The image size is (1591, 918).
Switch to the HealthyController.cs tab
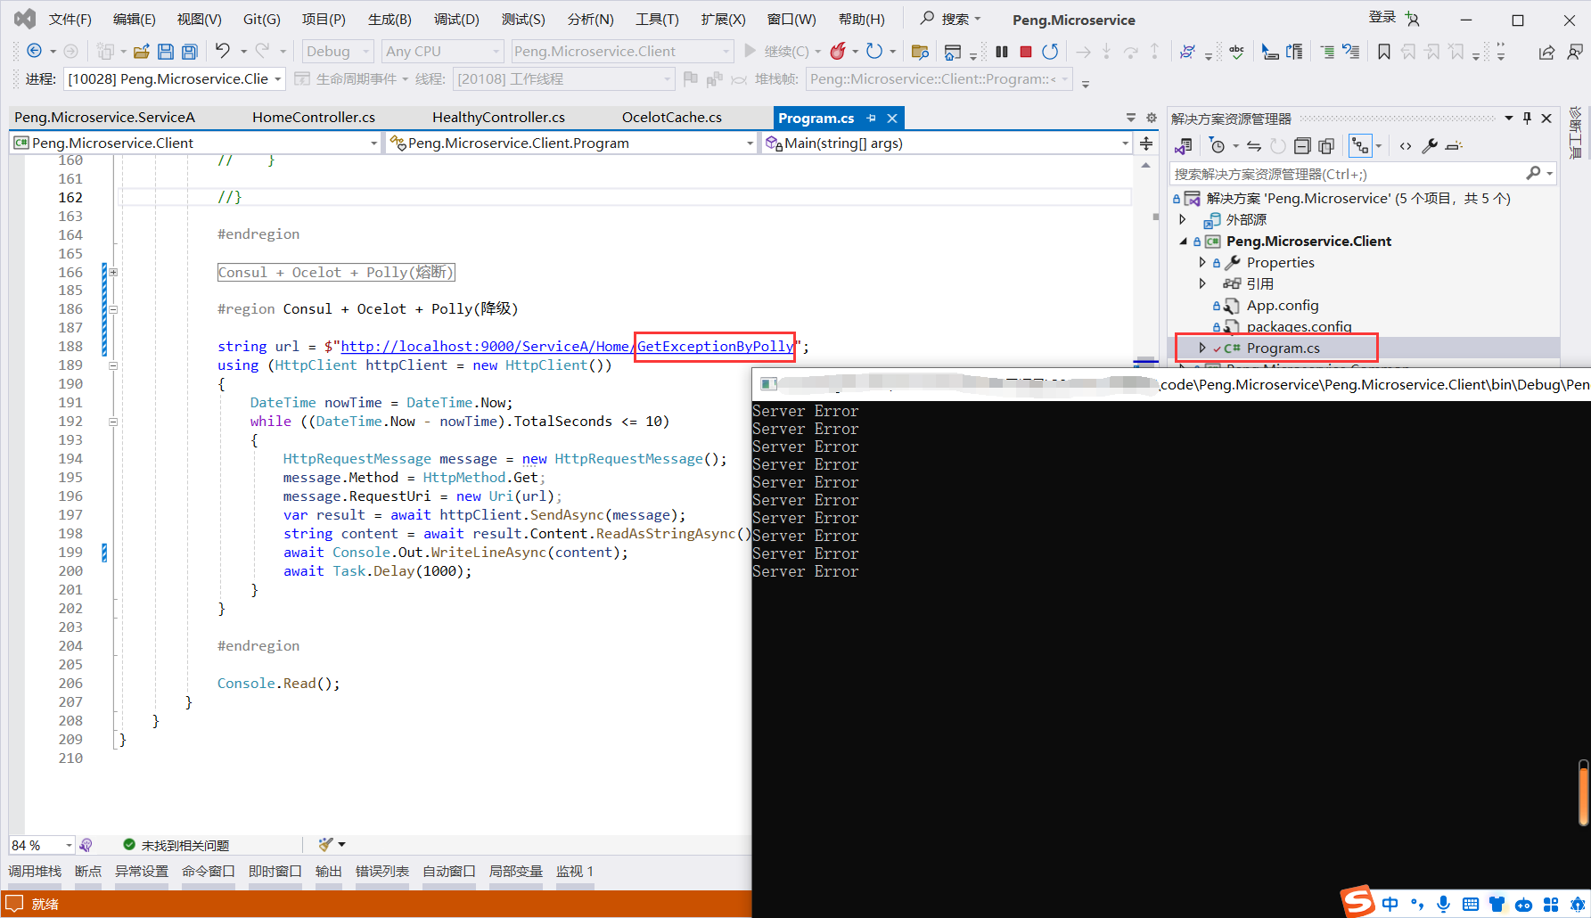[498, 118]
